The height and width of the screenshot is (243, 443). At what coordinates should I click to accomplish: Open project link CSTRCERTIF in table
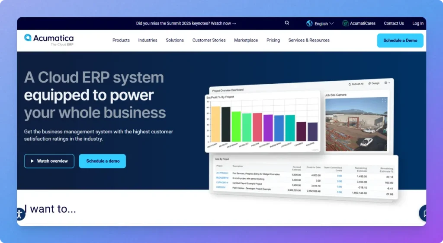tap(222, 183)
